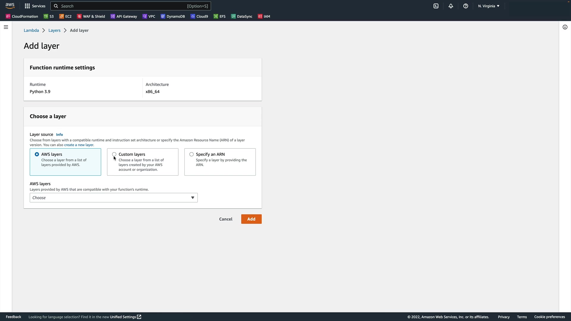
Task: Select the AWS layers radio option
Action: coord(37,154)
